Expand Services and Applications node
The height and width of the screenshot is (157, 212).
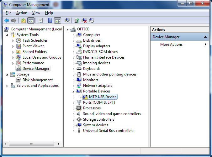click(7, 86)
